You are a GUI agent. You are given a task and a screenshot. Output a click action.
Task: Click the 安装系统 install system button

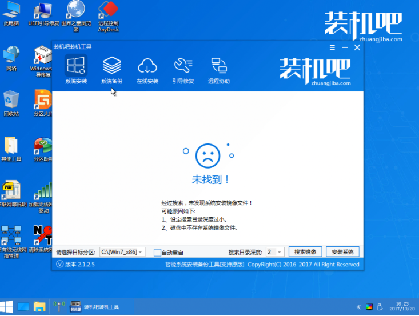pos(342,252)
